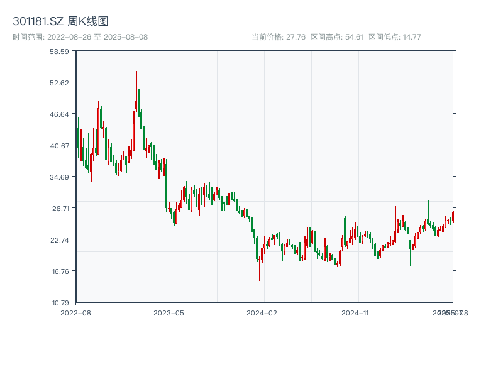Click the lowest red candle wick near 2024-02
This screenshot has height=377, width=503.
(260, 270)
